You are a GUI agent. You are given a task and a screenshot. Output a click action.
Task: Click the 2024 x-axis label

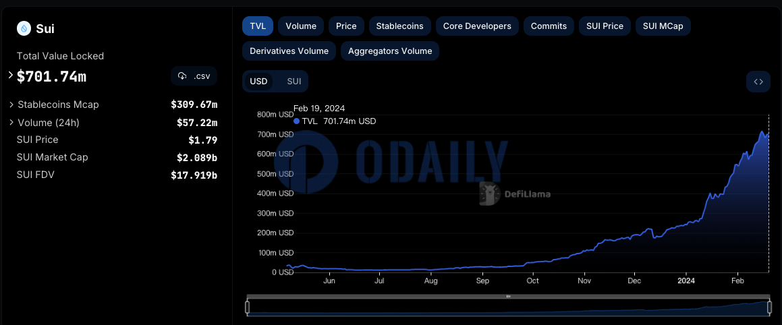click(x=686, y=281)
